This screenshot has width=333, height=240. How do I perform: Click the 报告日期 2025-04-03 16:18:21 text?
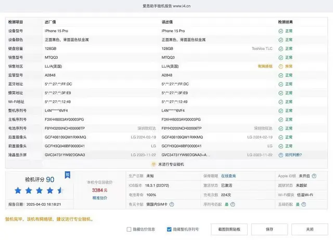pyautogui.click(x=35, y=204)
